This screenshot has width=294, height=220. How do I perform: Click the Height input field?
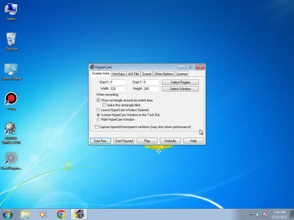click(x=150, y=89)
